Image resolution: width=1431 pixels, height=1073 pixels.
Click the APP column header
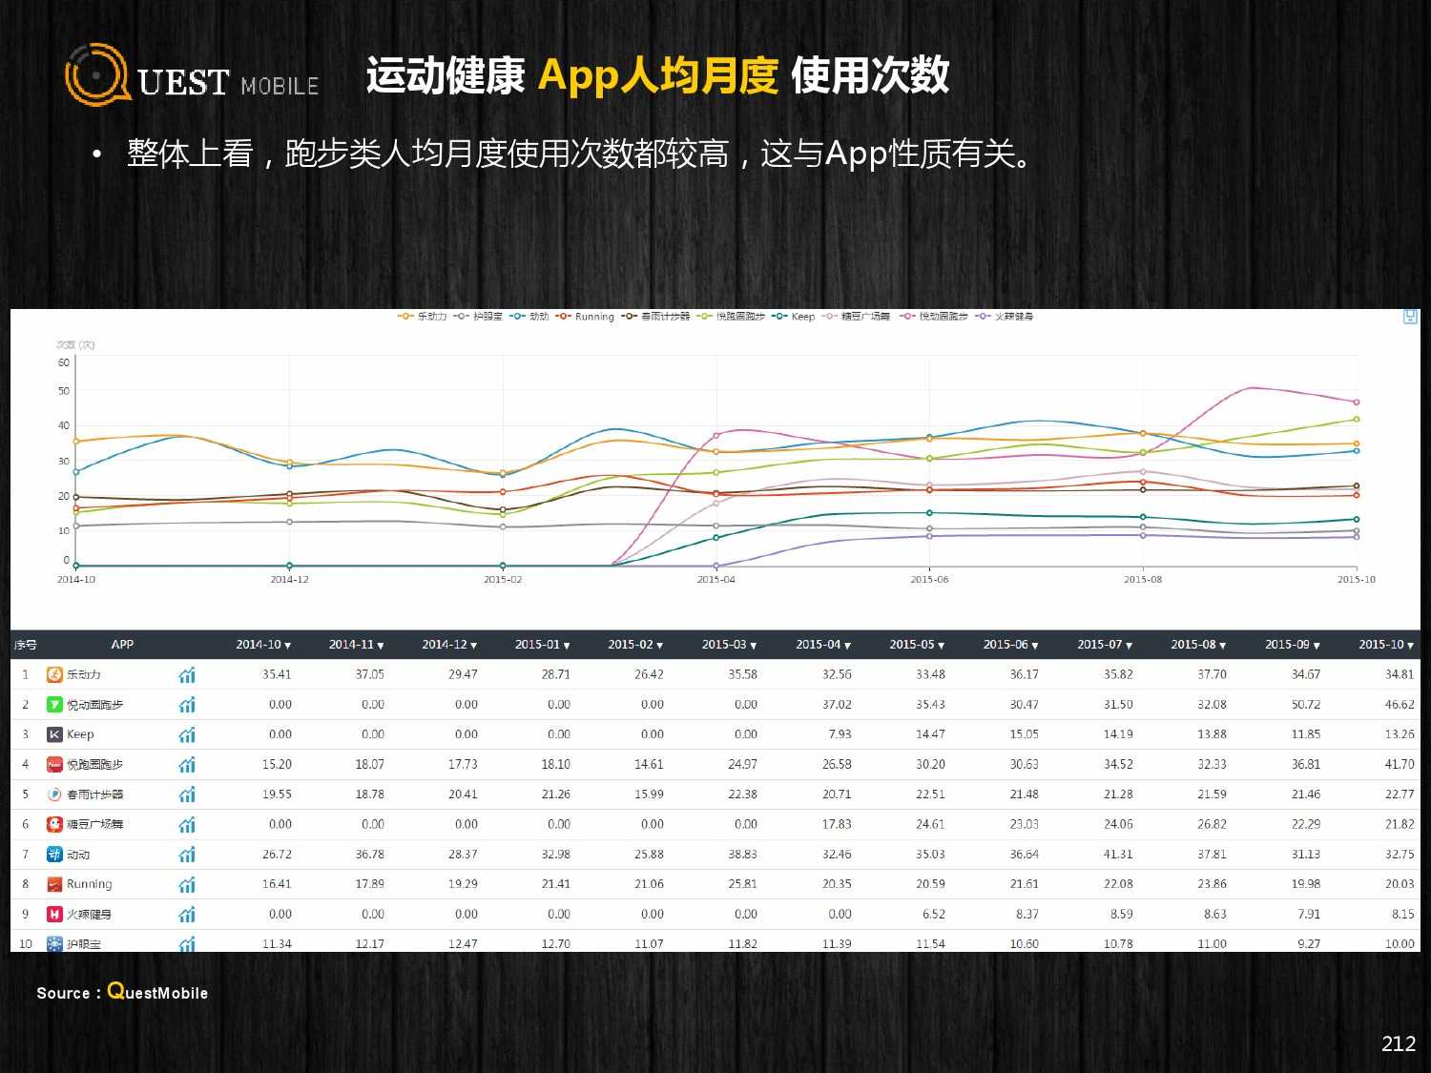click(122, 645)
